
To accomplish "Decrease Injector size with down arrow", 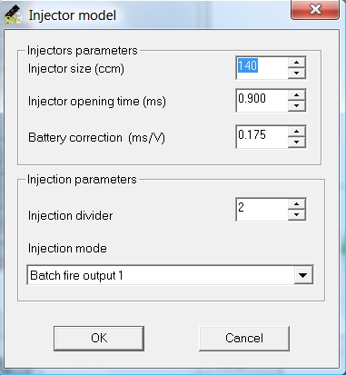I will 297,73.
